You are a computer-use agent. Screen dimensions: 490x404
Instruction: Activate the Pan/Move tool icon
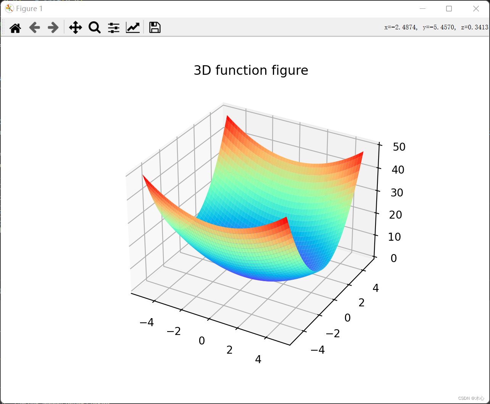(x=75, y=27)
